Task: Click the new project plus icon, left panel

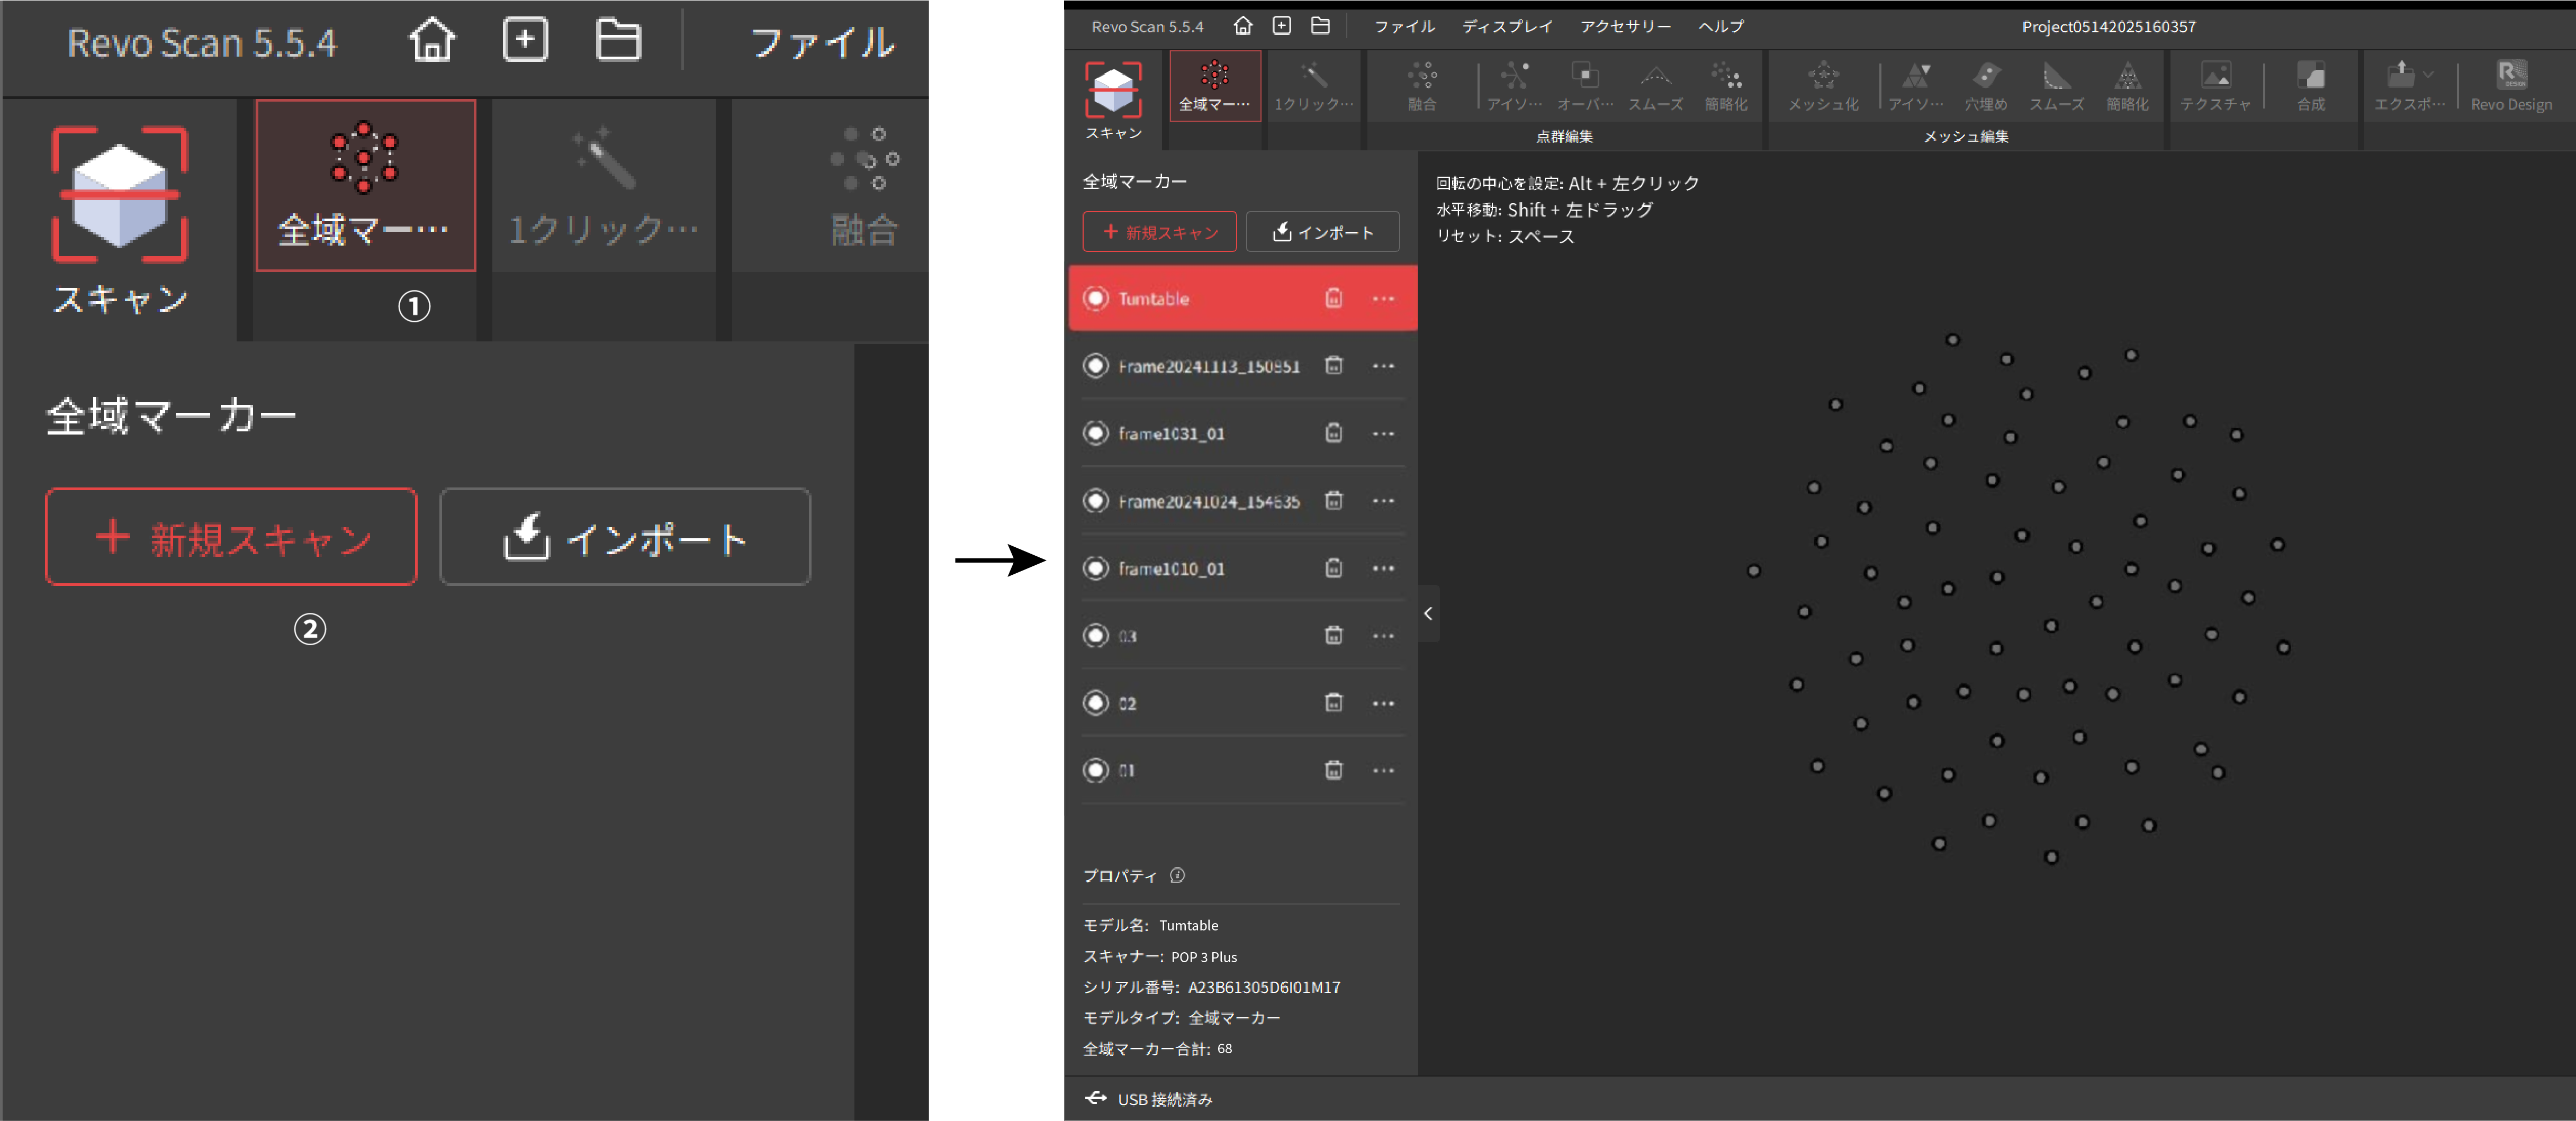Action: pyautogui.click(x=525, y=41)
